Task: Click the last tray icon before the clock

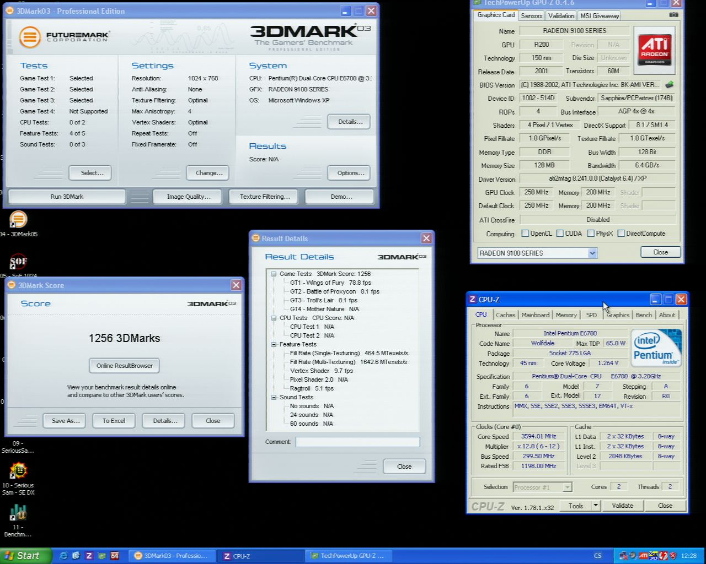Action: tap(673, 556)
